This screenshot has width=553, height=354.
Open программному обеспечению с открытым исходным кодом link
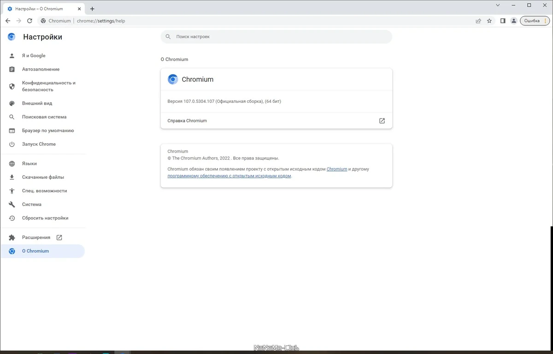click(229, 176)
